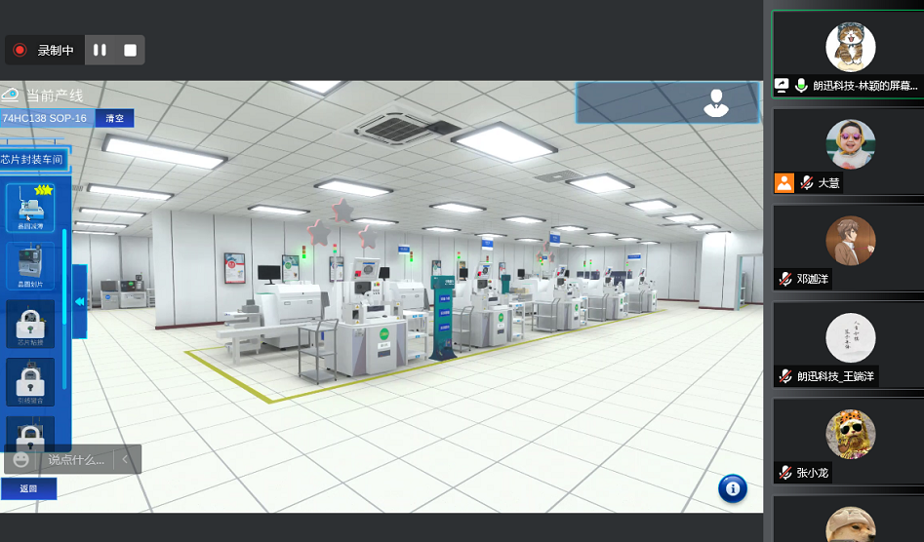The width and height of the screenshot is (924, 542).
Task: Click the screen-share icon on 朗迅科技-林颖 tile
Action: pyautogui.click(x=782, y=86)
